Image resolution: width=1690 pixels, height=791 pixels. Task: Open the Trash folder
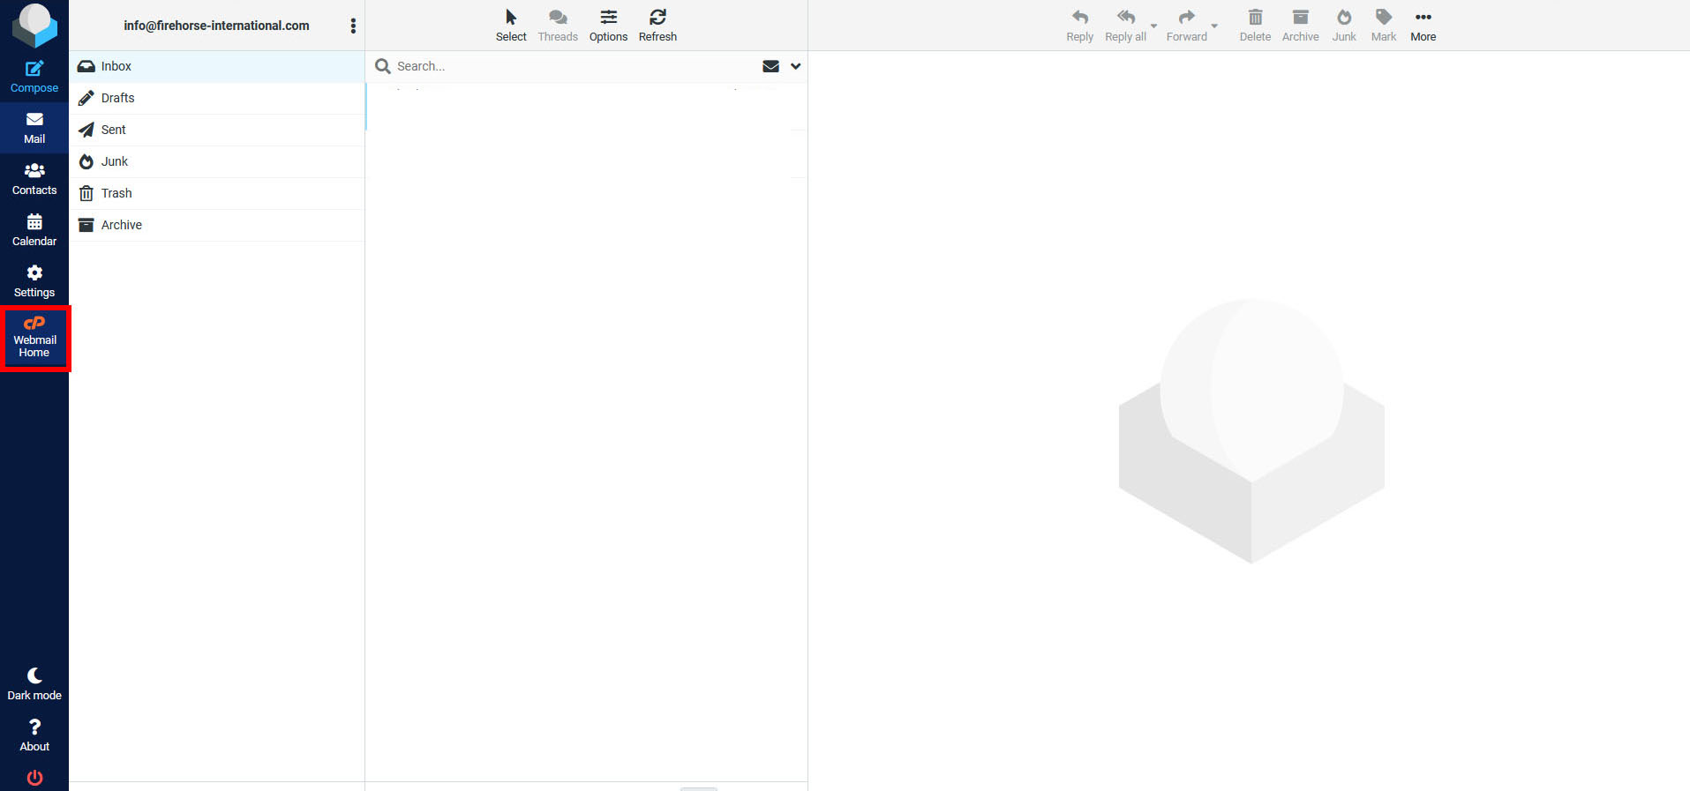coord(116,193)
